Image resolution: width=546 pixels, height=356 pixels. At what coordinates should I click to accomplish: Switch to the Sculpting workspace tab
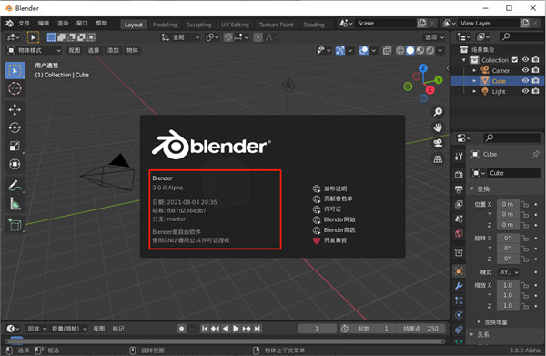pyautogui.click(x=198, y=25)
